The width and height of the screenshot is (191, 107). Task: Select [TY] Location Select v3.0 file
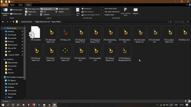(169, 34)
